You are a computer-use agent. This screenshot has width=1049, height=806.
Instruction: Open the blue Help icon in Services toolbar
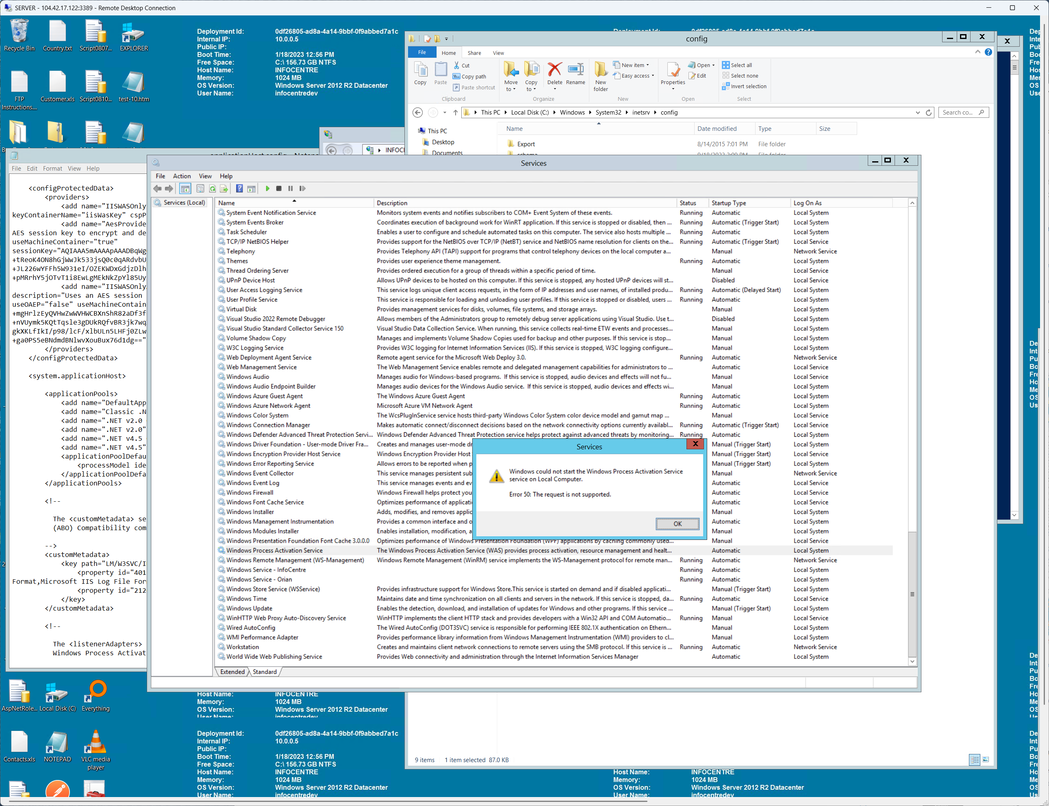click(x=239, y=188)
